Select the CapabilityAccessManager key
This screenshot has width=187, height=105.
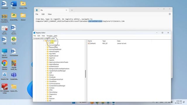click(57, 71)
